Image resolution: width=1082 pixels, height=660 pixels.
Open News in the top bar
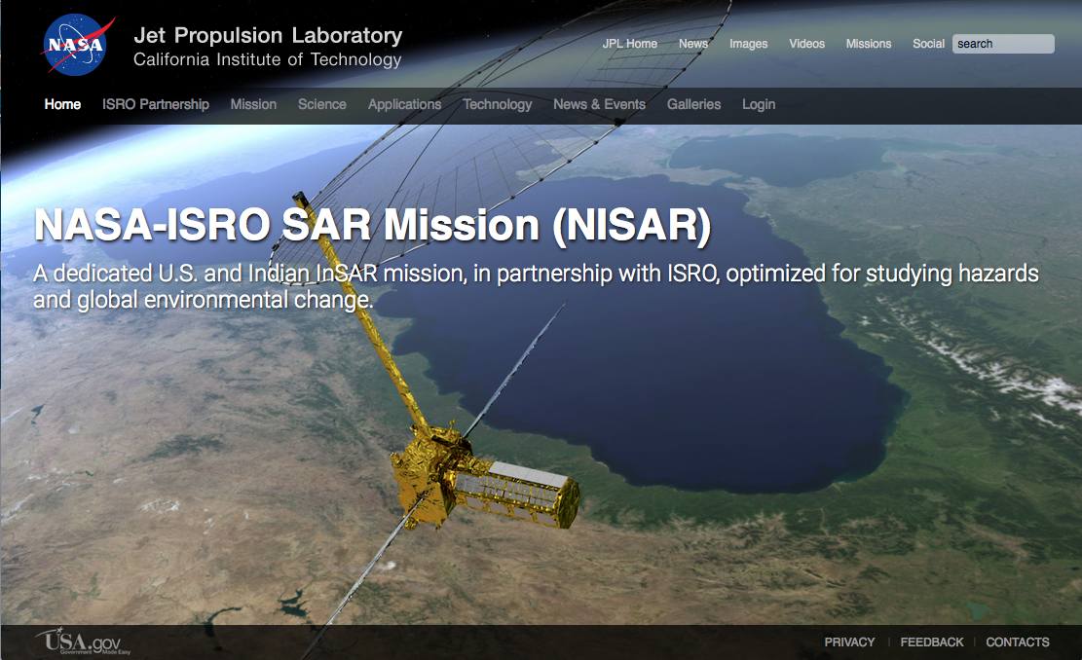(692, 44)
